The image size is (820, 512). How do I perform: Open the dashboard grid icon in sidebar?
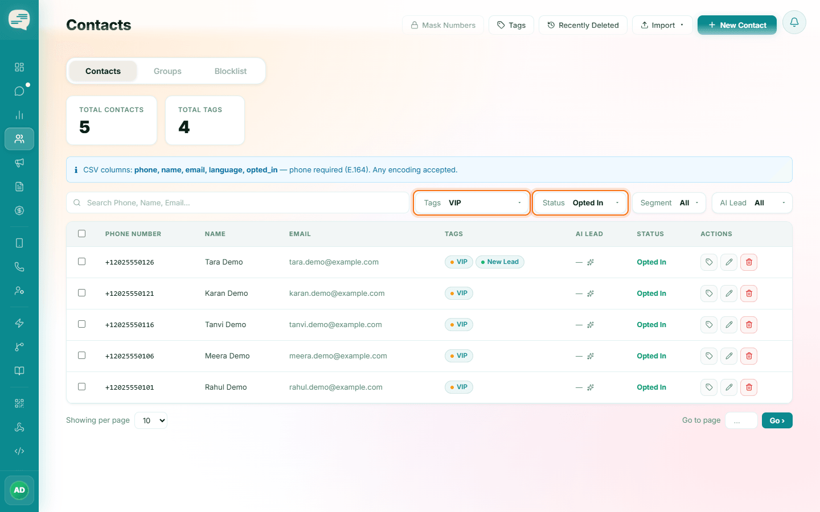pos(19,67)
